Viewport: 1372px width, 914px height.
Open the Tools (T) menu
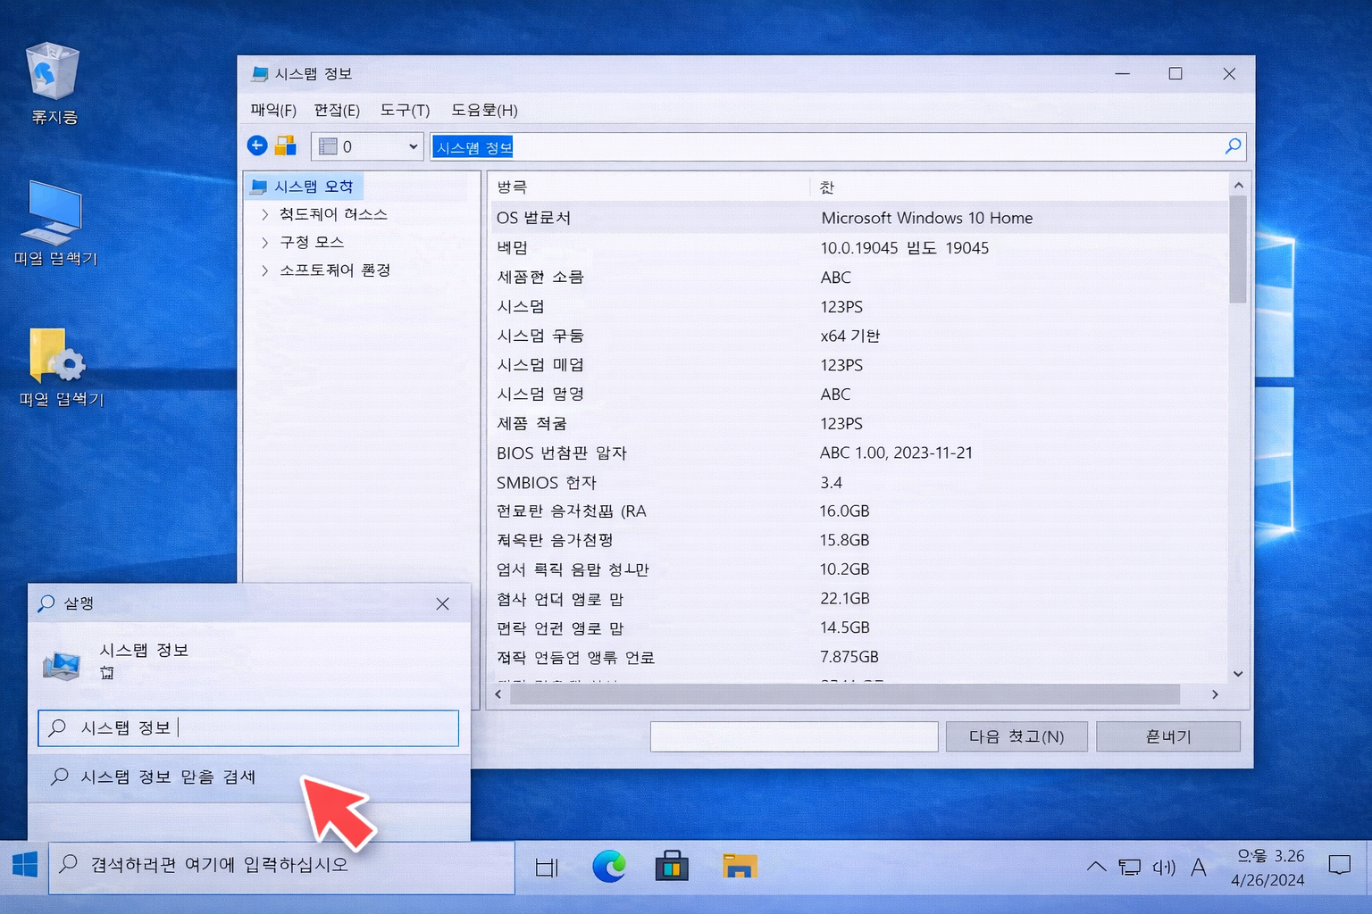coord(405,110)
